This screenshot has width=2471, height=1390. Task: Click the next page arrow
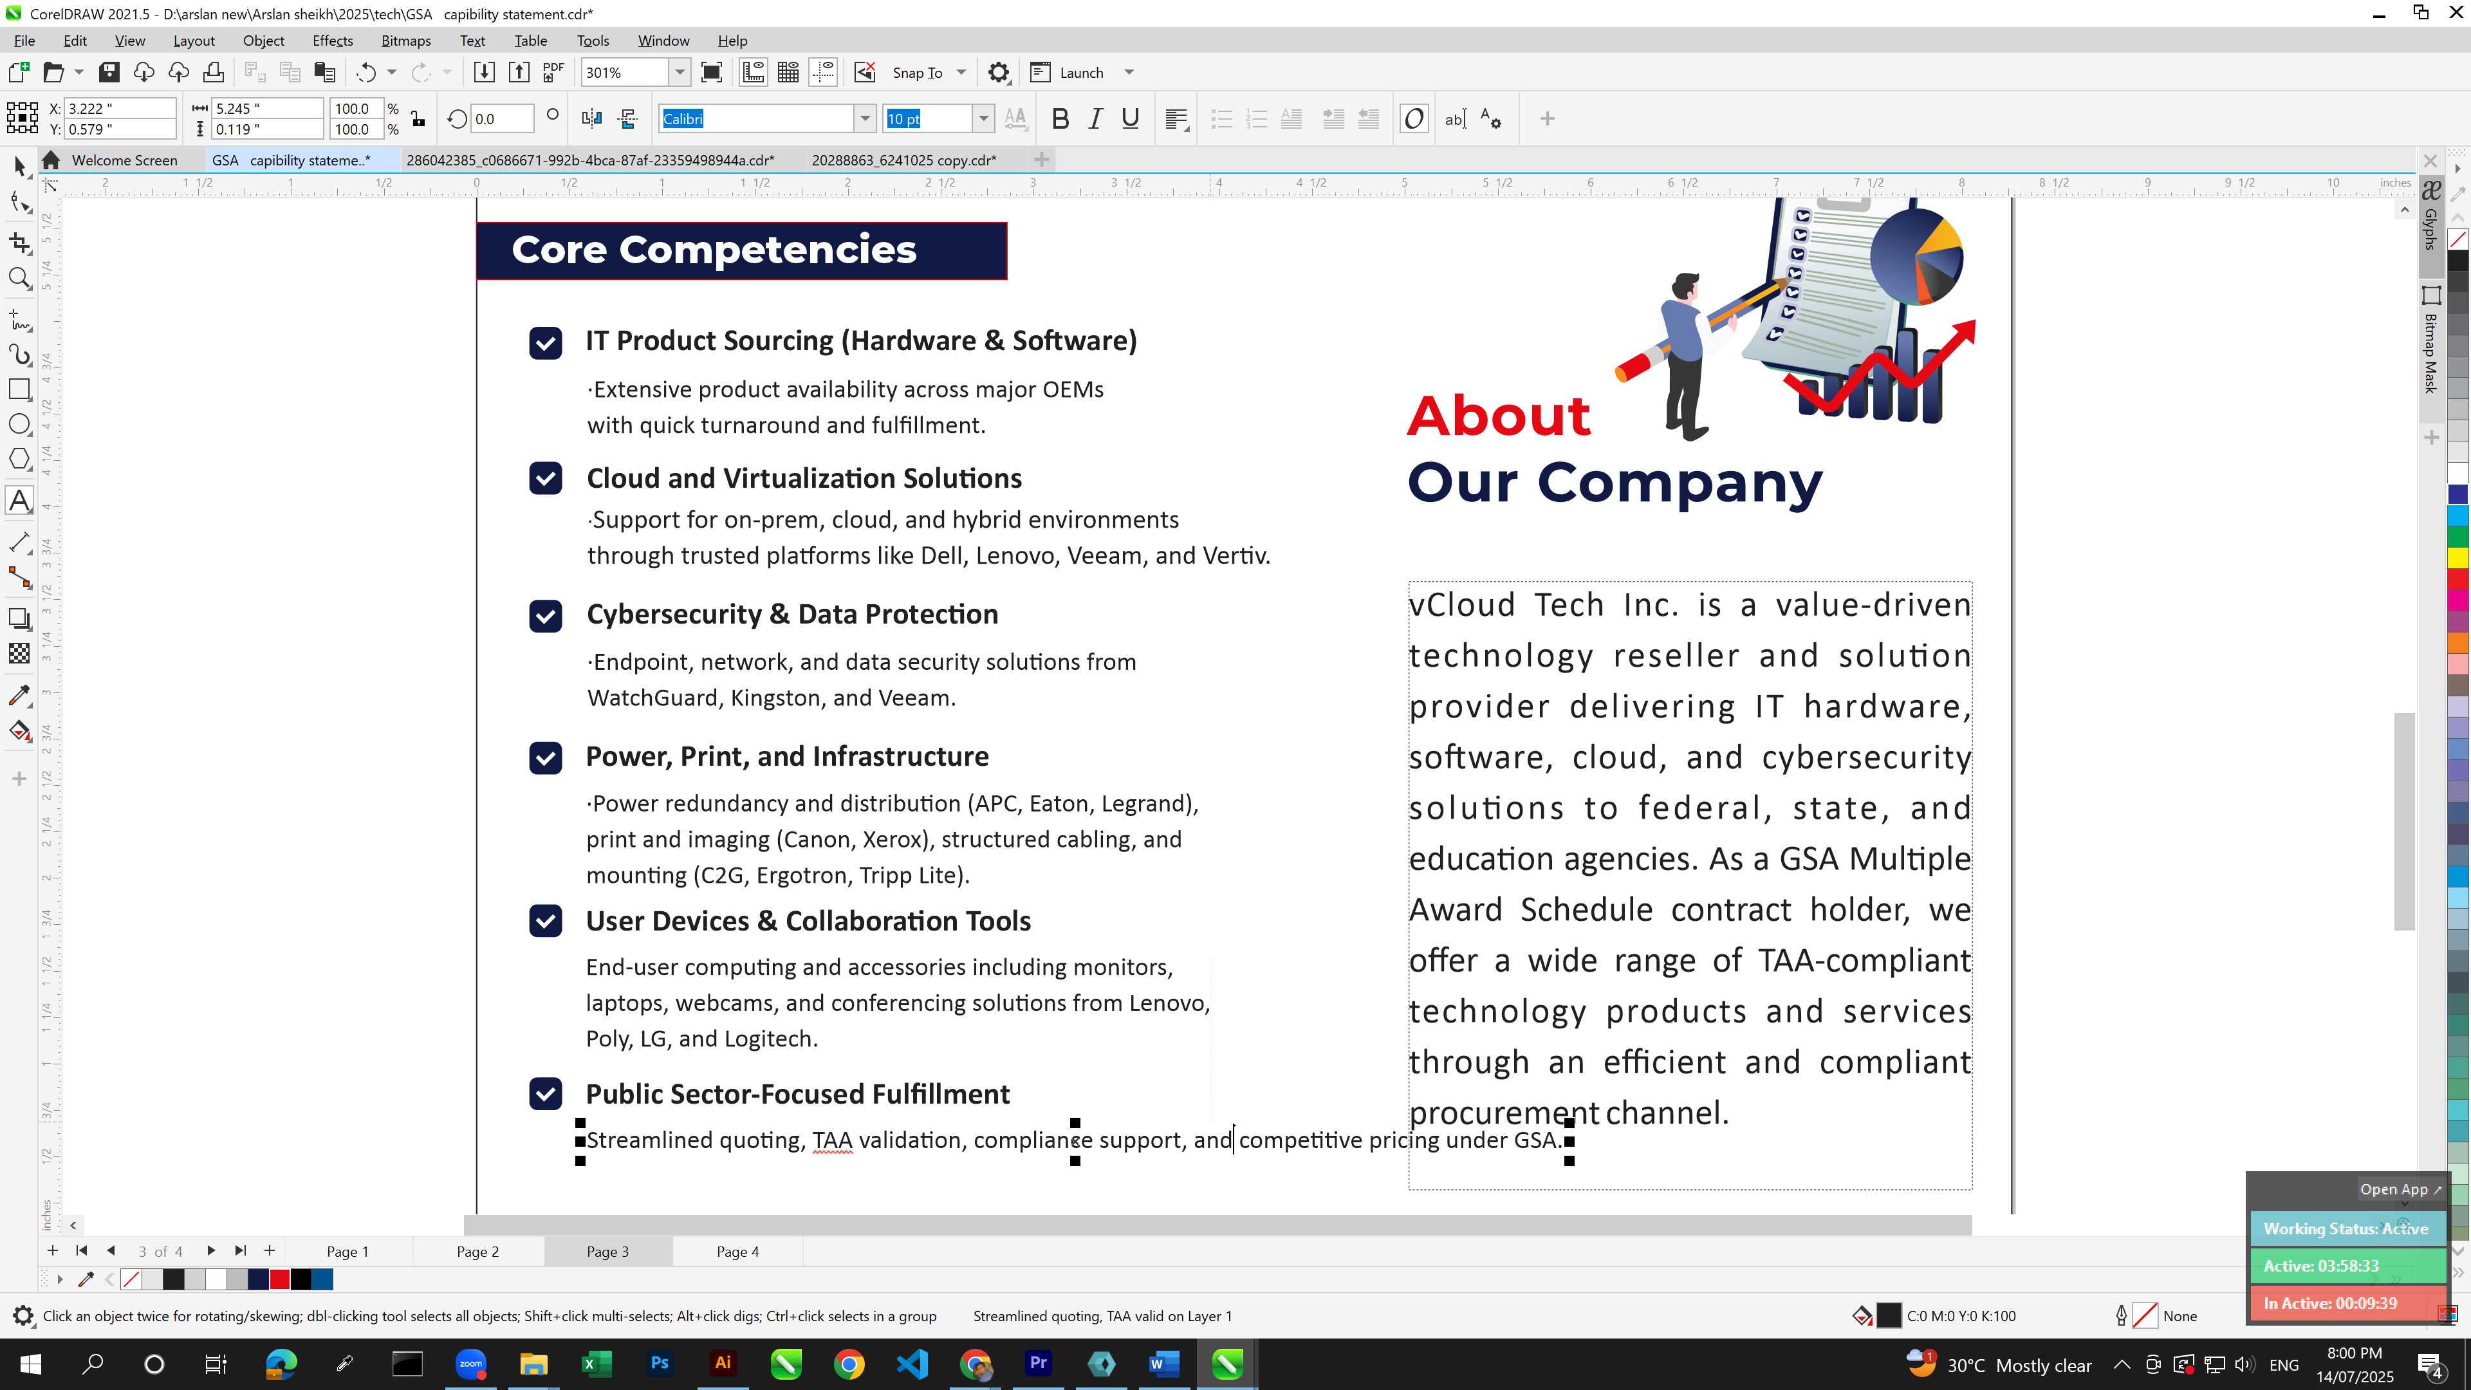210,1251
